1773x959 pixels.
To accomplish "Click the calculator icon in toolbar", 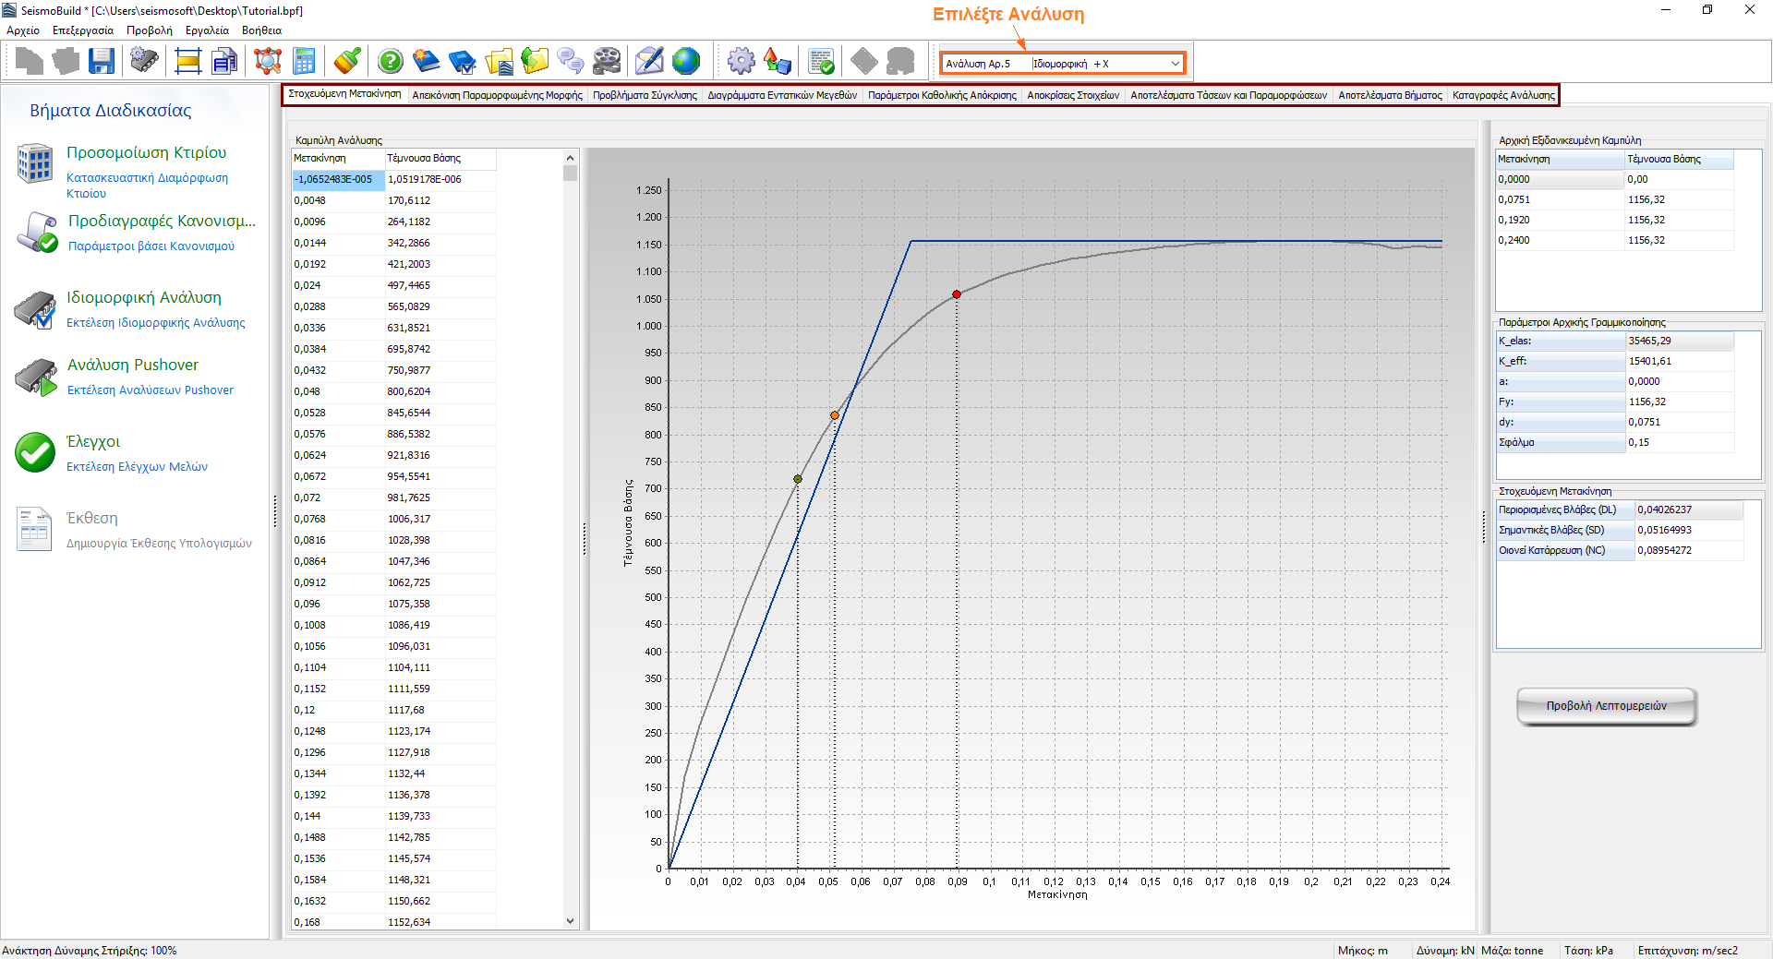I will click(x=304, y=62).
